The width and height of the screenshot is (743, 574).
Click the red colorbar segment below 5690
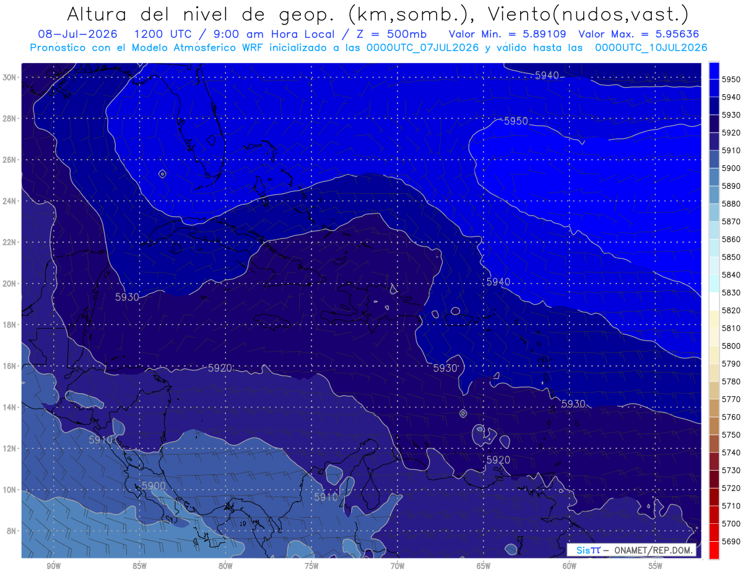coord(714,550)
